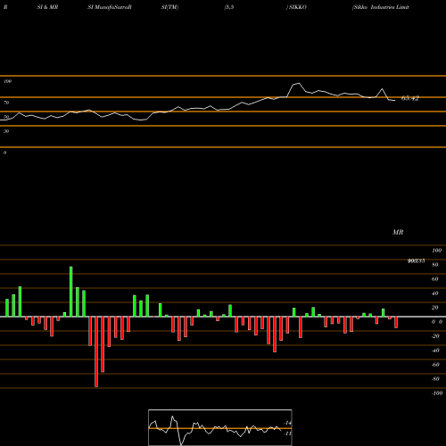Image resolution: width=446 pixels, height=446 pixels.
Task: Click the 'SI MunafaSutraR' header text
Action: pyautogui.click(x=110, y=7)
